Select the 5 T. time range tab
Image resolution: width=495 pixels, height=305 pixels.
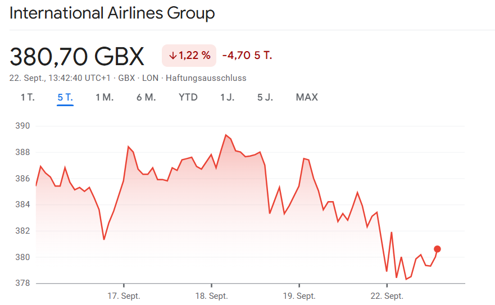click(65, 97)
